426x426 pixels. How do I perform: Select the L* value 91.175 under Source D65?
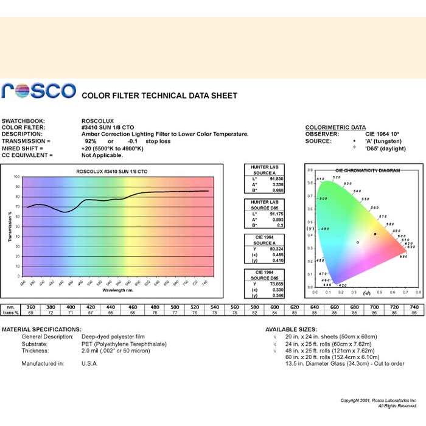point(276,214)
